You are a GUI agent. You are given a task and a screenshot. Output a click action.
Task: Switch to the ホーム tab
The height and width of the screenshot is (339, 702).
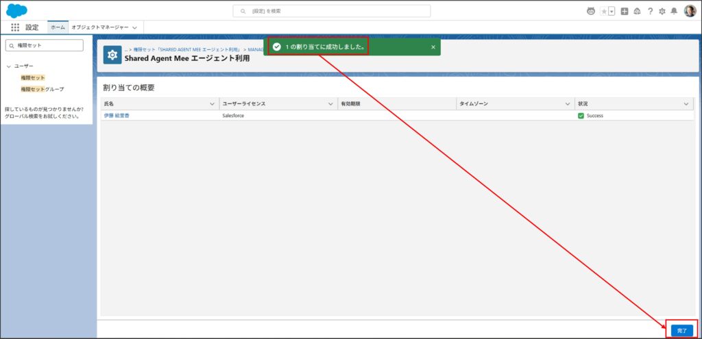pos(58,27)
